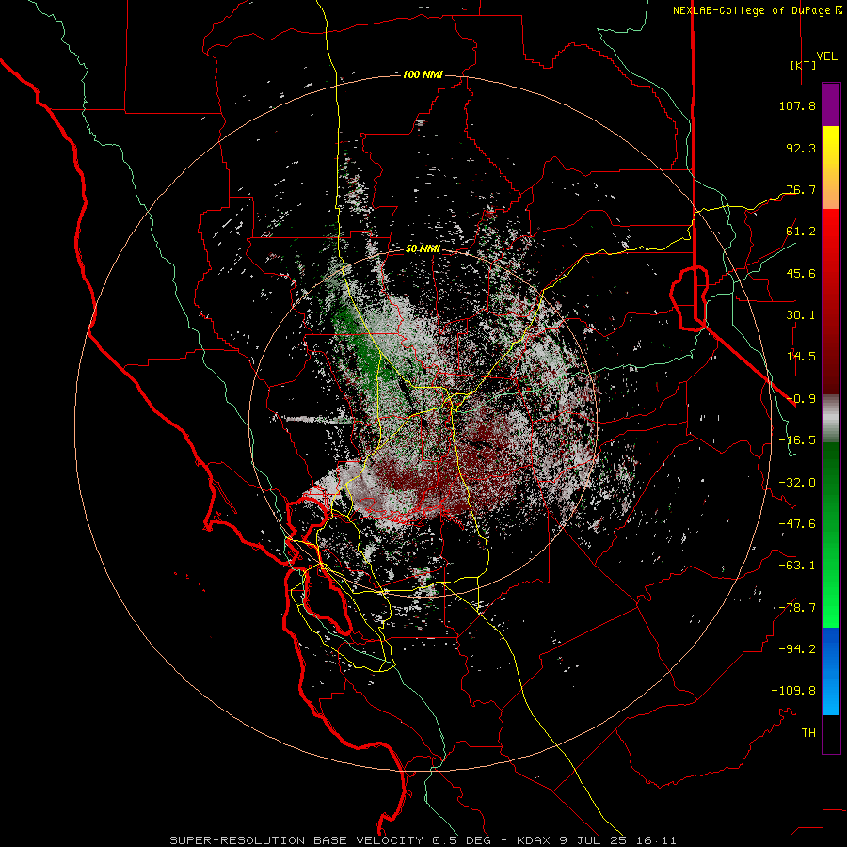
Task: Click the 61.2 legend value
Action: click(801, 232)
